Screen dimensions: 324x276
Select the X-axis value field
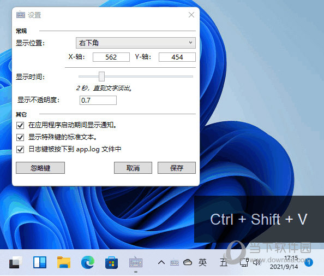coord(111,57)
